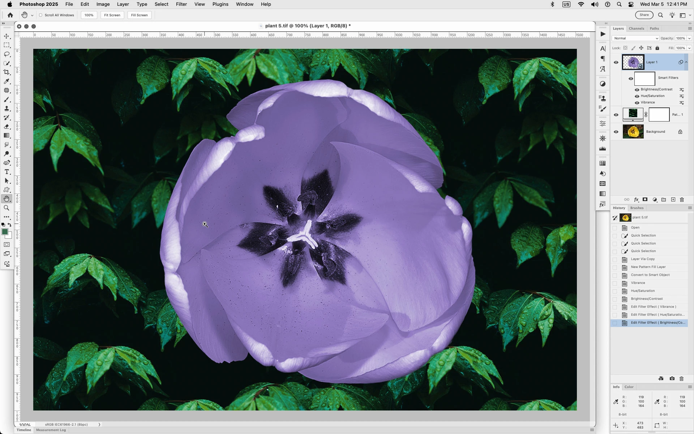Click the Fit Screen button

[112, 15]
